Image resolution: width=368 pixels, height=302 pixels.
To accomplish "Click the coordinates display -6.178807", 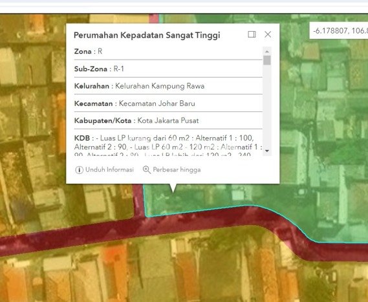I will point(340,31).
